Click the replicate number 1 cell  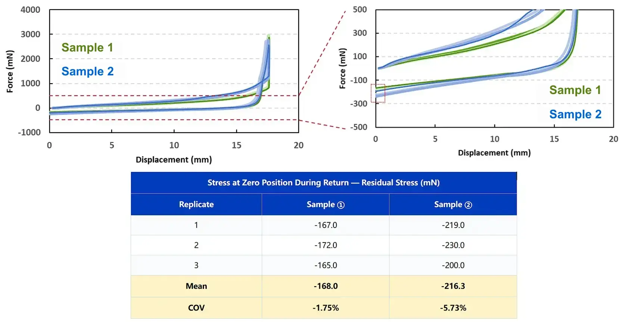coord(196,225)
